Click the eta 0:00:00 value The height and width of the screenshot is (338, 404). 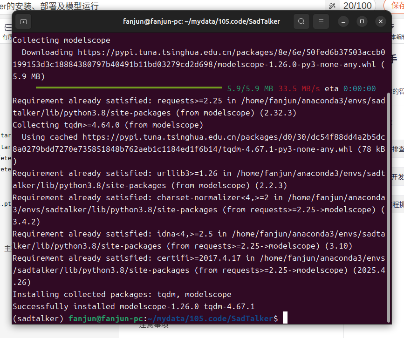click(359, 88)
